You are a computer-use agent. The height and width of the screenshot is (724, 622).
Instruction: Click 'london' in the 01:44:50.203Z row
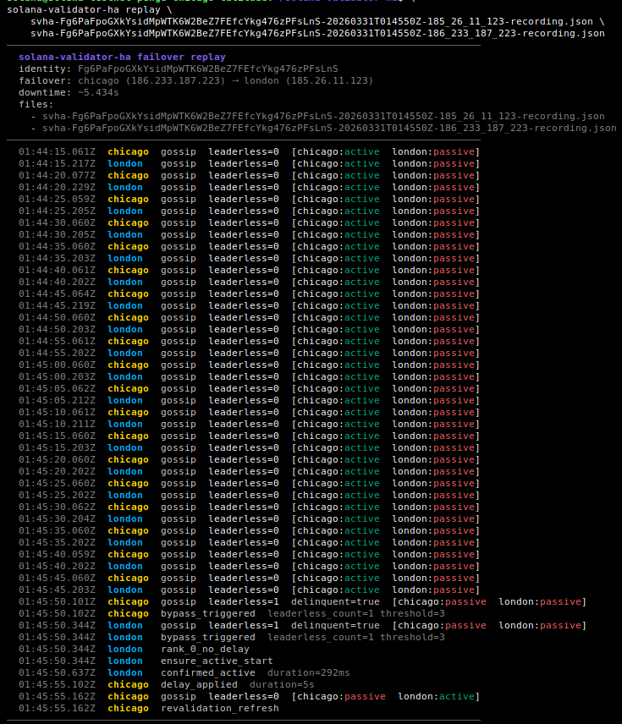(x=124, y=329)
